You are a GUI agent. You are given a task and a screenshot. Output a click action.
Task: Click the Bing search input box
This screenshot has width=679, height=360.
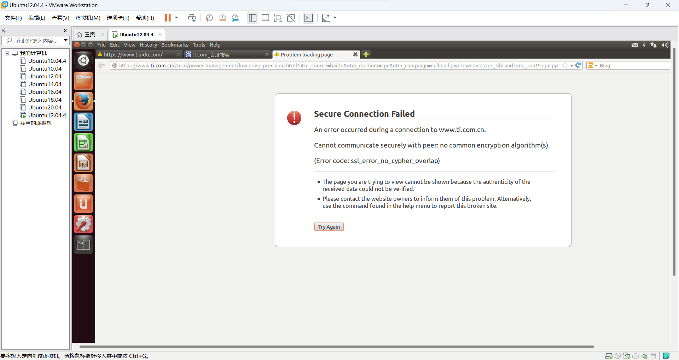click(635, 65)
